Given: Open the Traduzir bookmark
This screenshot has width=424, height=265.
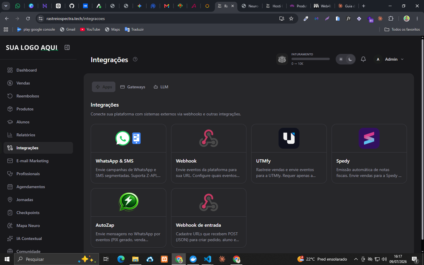Looking at the screenshot, I should [x=134, y=29].
